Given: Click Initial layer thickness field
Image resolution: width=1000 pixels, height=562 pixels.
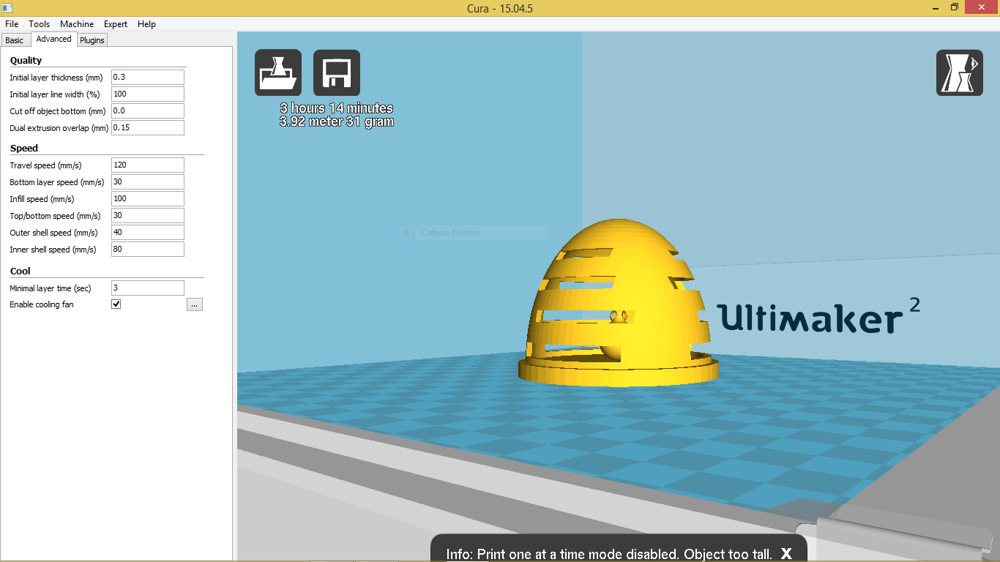Looking at the screenshot, I should [x=148, y=78].
